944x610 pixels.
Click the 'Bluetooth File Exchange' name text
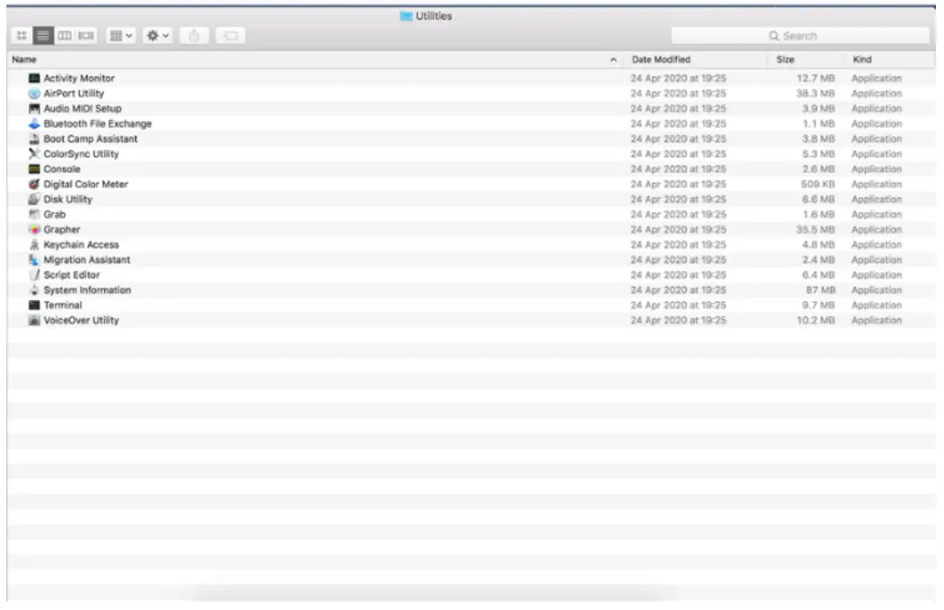click(x=98, y=124)
